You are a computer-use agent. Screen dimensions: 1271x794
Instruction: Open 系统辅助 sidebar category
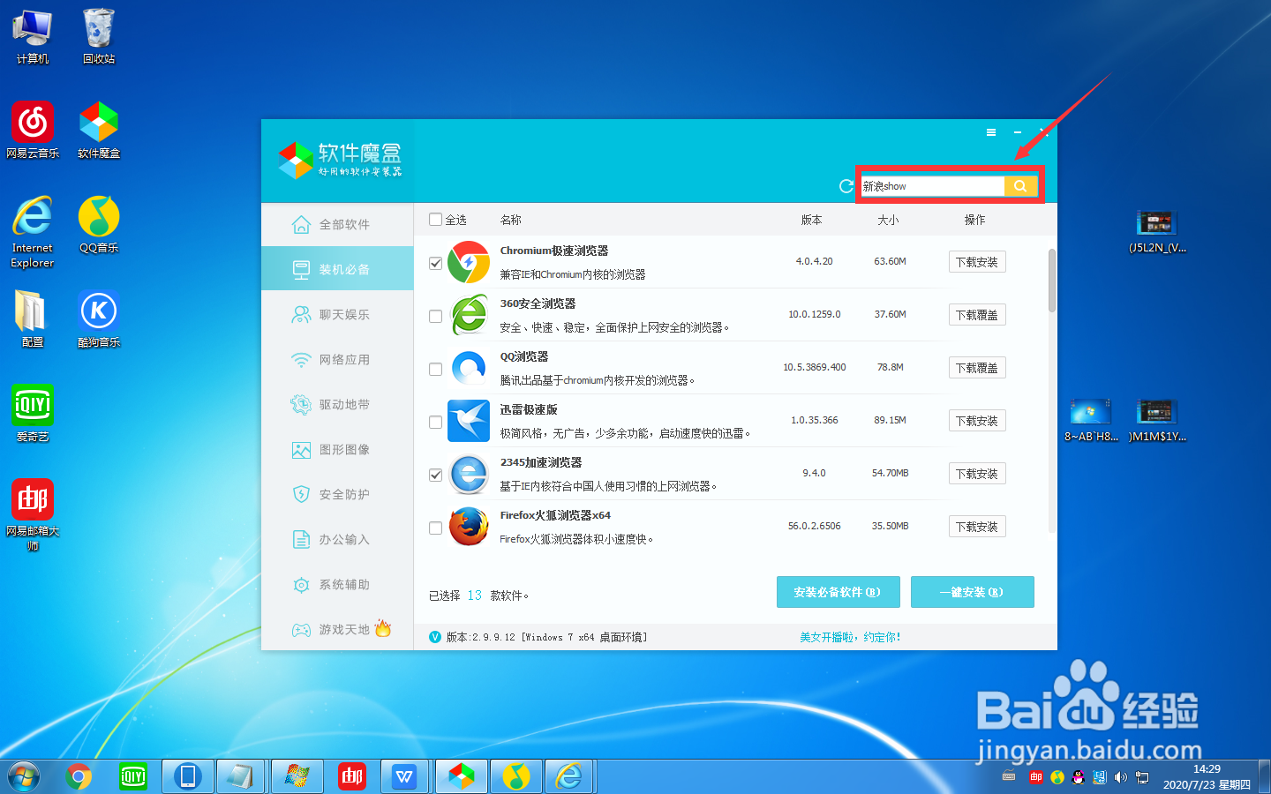[x=337, y=584]
